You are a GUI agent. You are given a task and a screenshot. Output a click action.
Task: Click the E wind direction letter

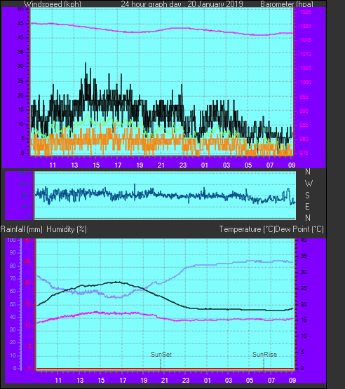(x=307, y=206)
